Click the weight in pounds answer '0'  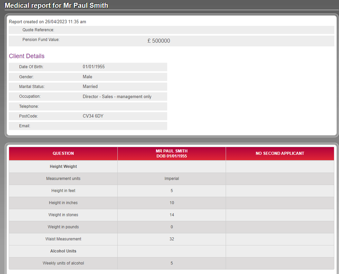pos(172,227)
